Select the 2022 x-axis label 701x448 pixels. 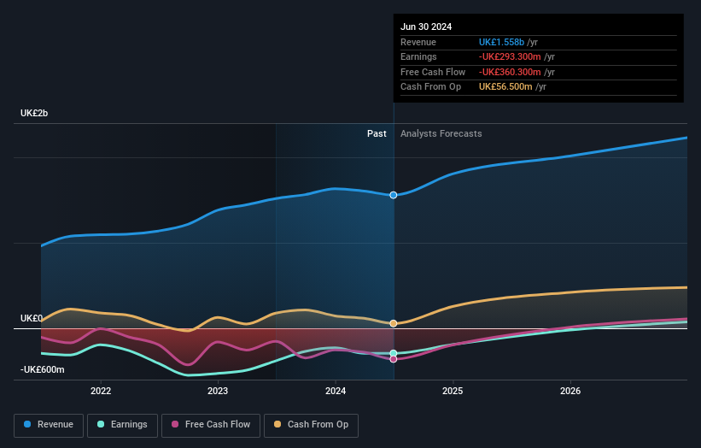pos(101,391)
